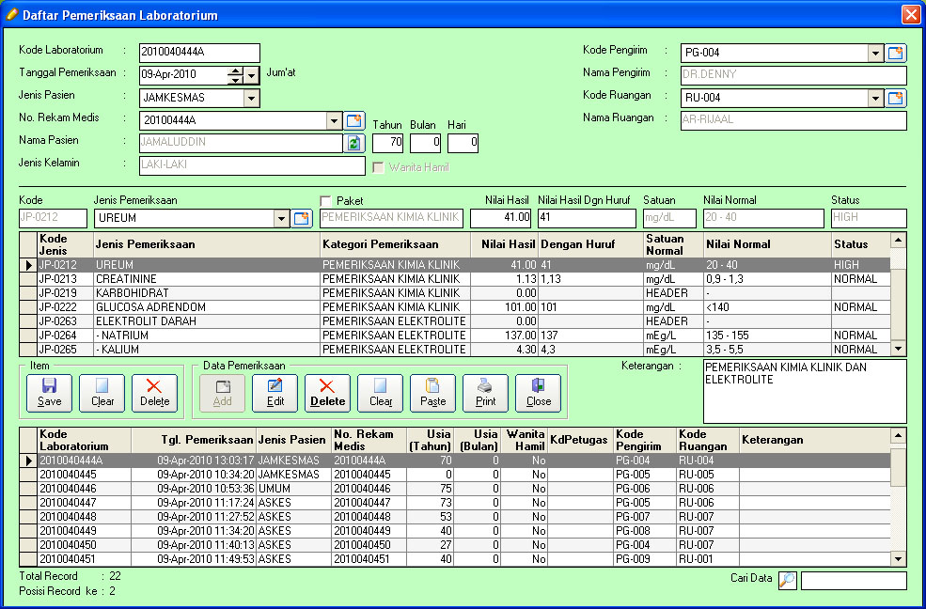
Task: Click the Print button in Data Pemeriksaan
Action: (485, 392)
